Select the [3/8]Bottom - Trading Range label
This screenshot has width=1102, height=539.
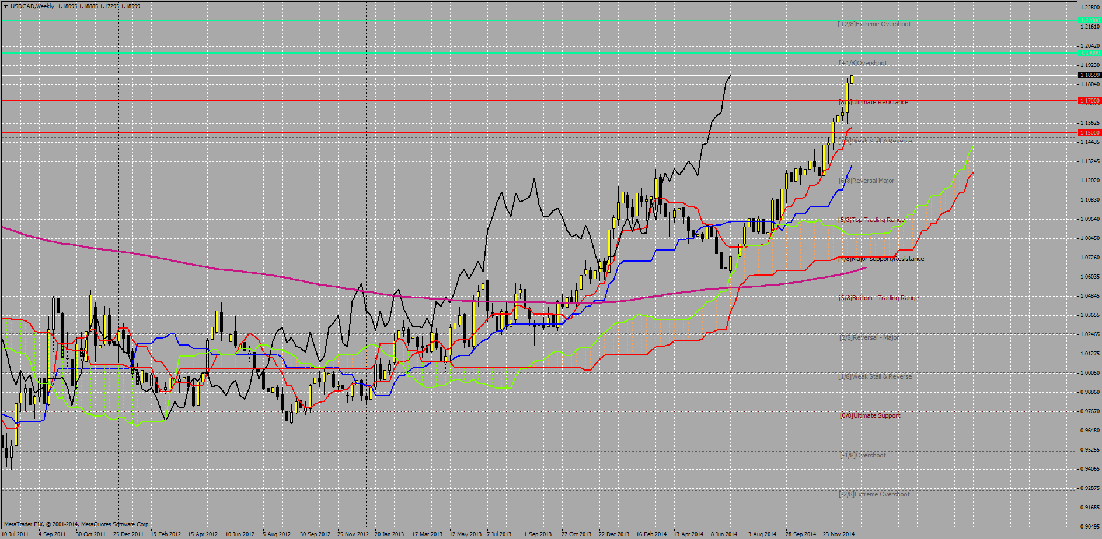[x=878, y=298]
